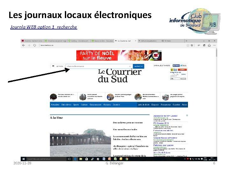Open the Culture menu item
229x171 pixels.
tap(84, 105)
